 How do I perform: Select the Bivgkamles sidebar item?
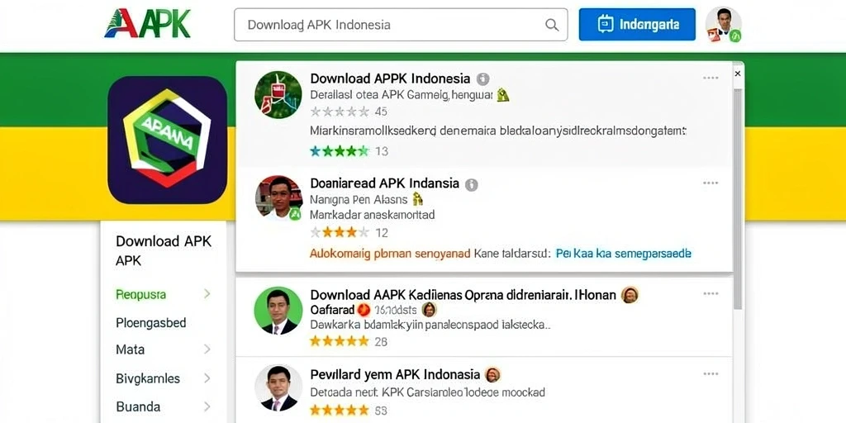coord(148,378)
